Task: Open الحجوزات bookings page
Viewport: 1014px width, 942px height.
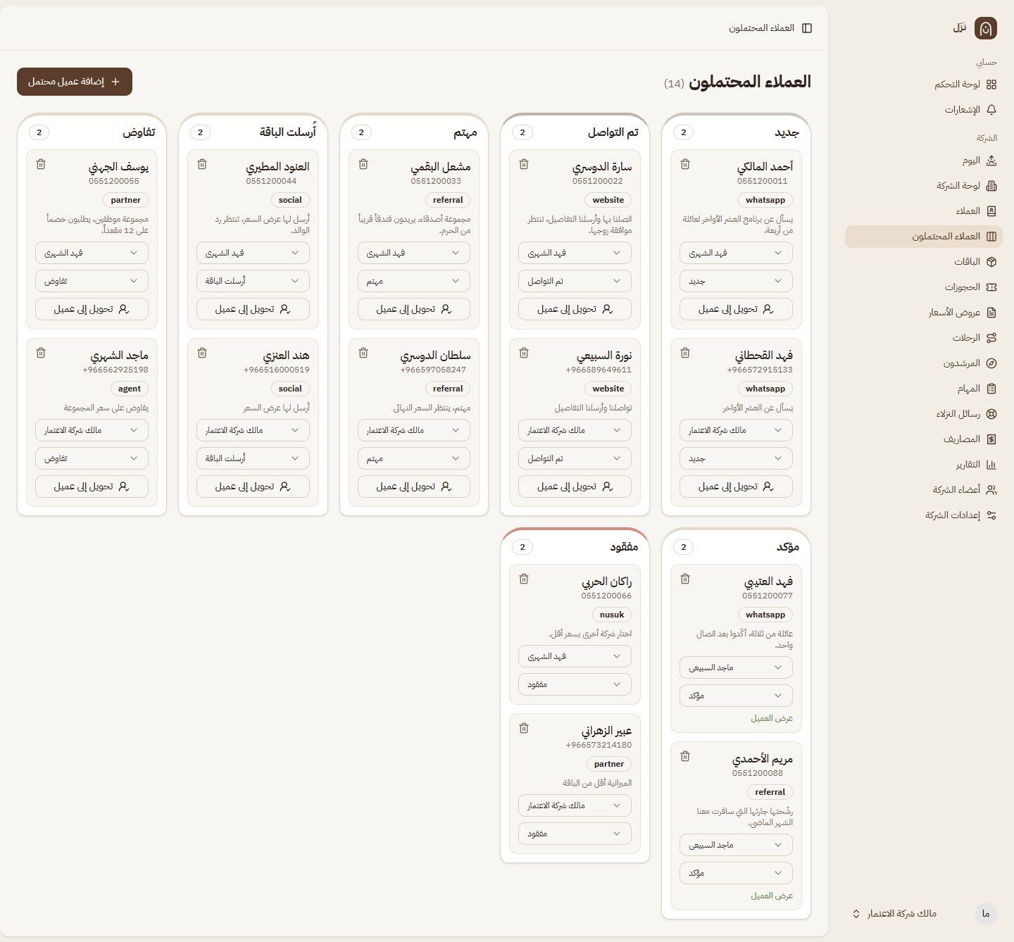Action: pyautogui.click(x=924, y=287)
